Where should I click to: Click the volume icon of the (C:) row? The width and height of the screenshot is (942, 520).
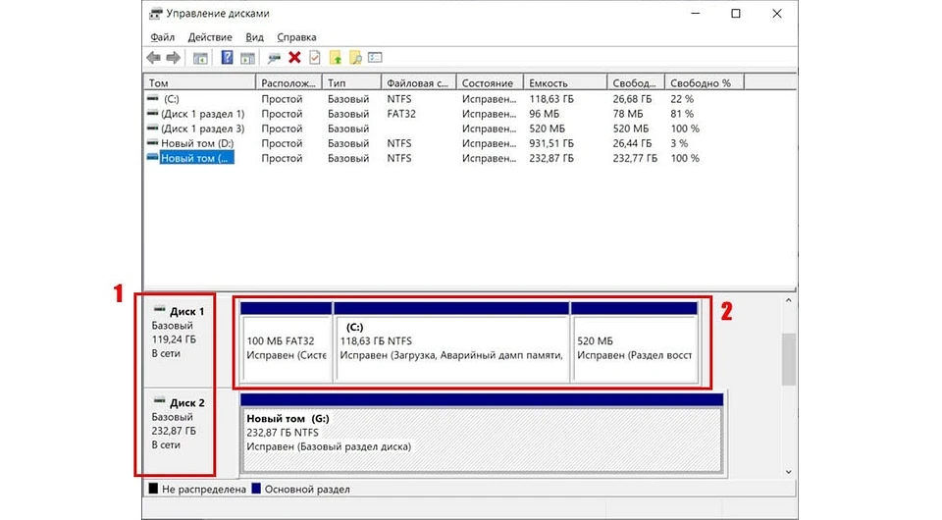[x=153, y=98]
